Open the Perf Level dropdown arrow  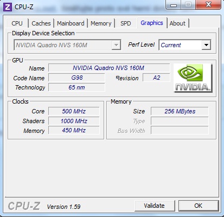tap(206, 45)
